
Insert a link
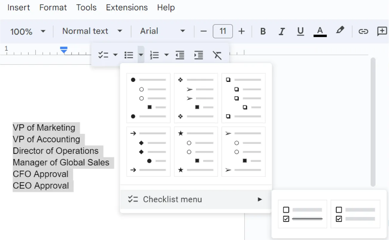(x=363, y=31)
